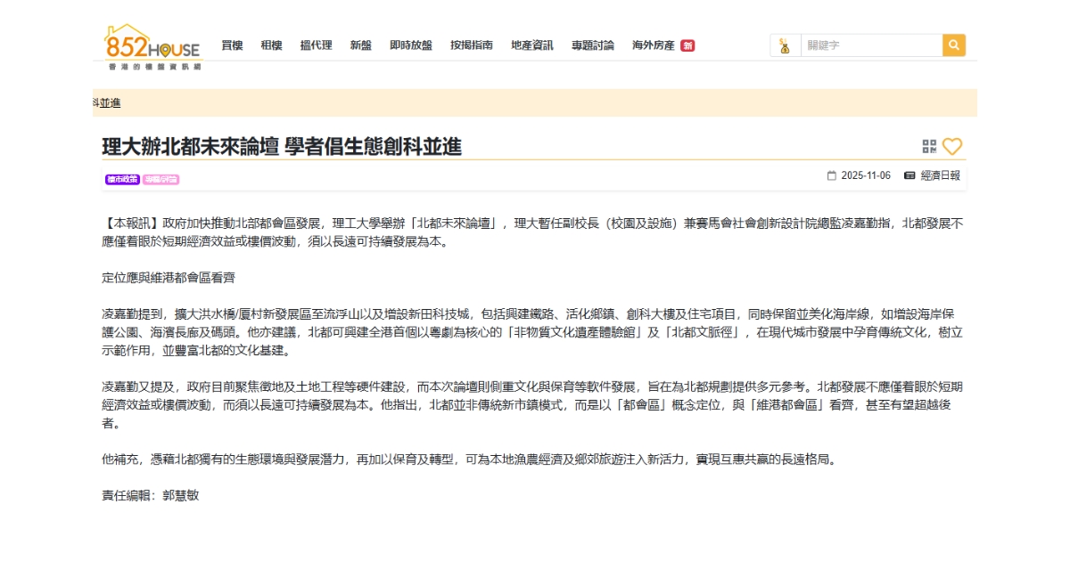Open 專題討論 in the top nav
This screenshot has height=561, width=1070.
click(x=593, y=45)
